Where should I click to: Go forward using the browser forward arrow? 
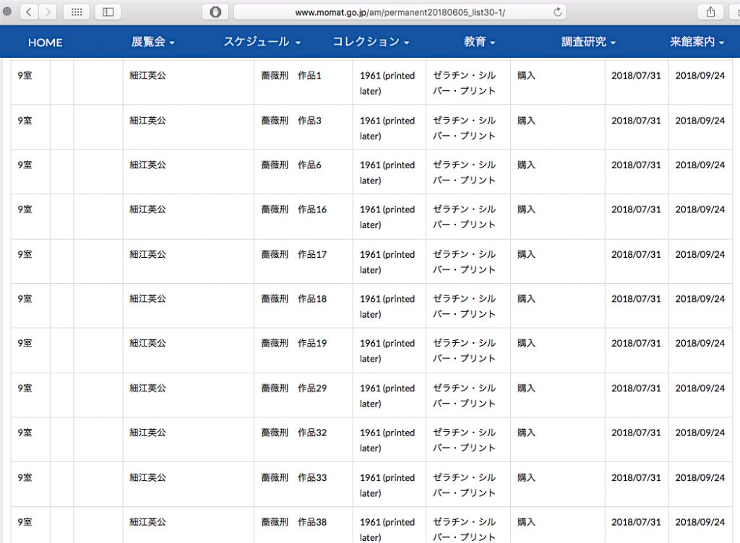click(x=47, y=12)
